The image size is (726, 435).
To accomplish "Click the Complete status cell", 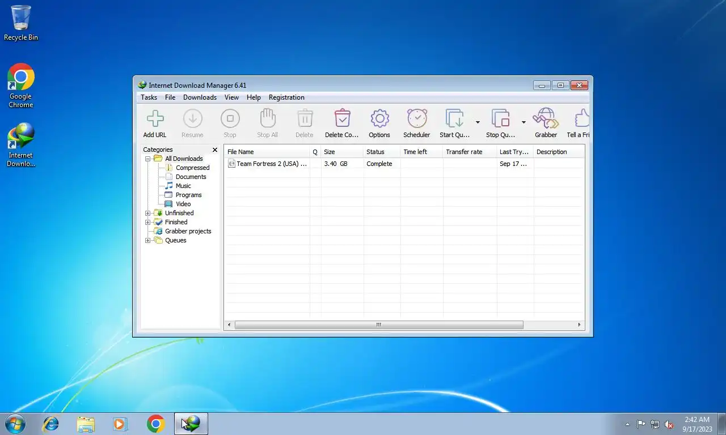I will 379,164.
